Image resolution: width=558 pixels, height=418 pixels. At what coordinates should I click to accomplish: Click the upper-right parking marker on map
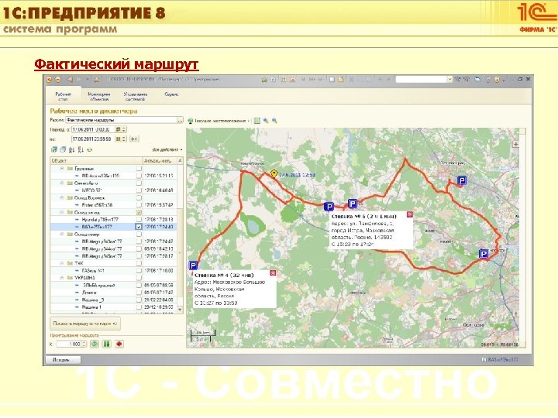pyautogui.click(x=462, y=180)
